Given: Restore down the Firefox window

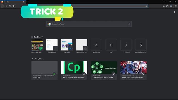Looking at the screenshot, I should (x=170, y=2).
